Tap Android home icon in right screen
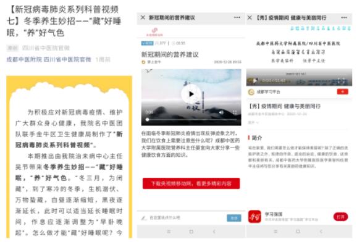Image resolution: width=357 pixels, height=242 pixels. 298,232
